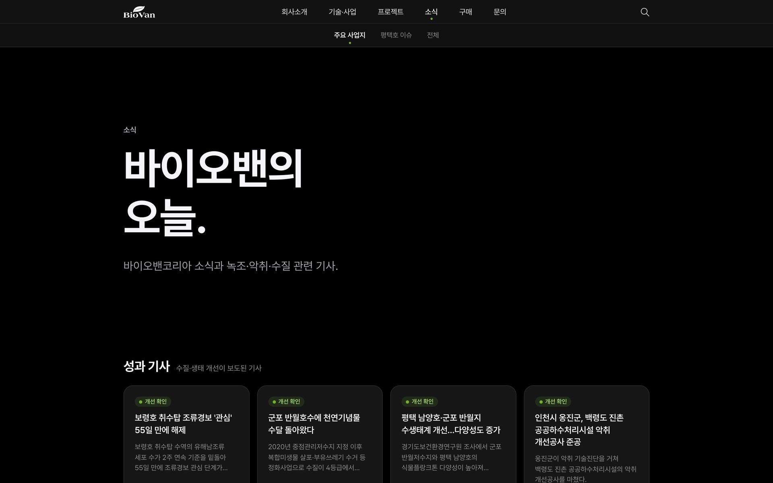This screenshot has height=483, width=773.
Task: Open the 기술·사업 menu
Action: point(342,12)
